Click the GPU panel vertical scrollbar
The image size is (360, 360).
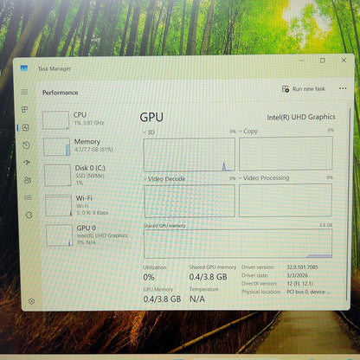(x=349, y=205)
